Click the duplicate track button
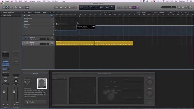194x109 pixels. click(29, 15)
